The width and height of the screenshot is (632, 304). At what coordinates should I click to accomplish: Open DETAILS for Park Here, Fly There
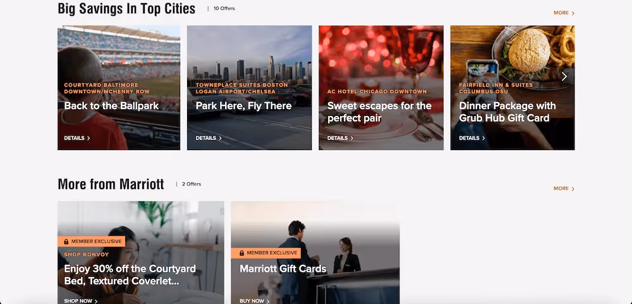(x=209, y=138)
